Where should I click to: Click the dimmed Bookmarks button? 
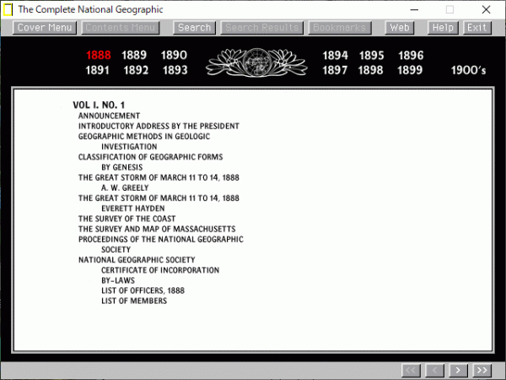pos(340,28)
